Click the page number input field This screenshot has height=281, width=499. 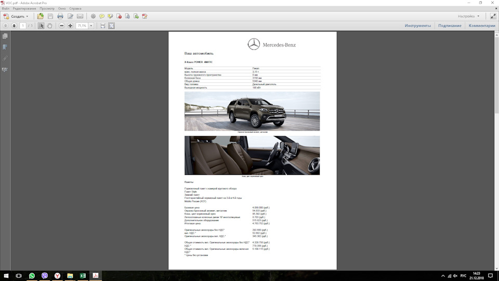pyautogui.click(x=23, y=25)
